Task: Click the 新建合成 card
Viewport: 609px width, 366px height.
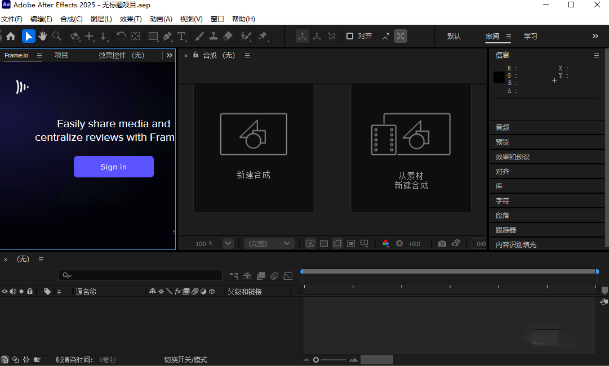Action: (254, 148)
